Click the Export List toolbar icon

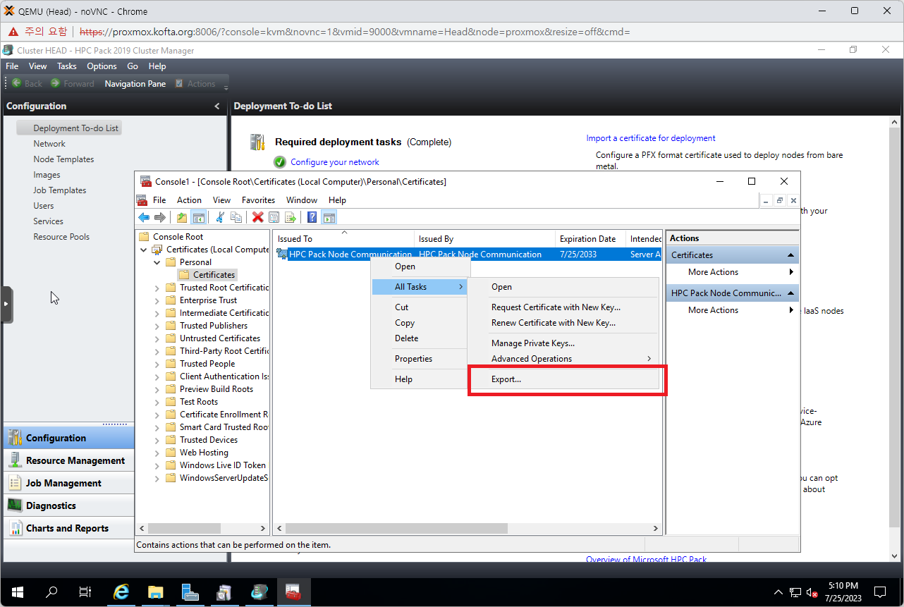click(x=290, y=218)
